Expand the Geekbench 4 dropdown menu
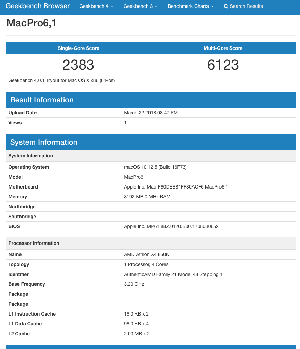 [x=96, y=6]
